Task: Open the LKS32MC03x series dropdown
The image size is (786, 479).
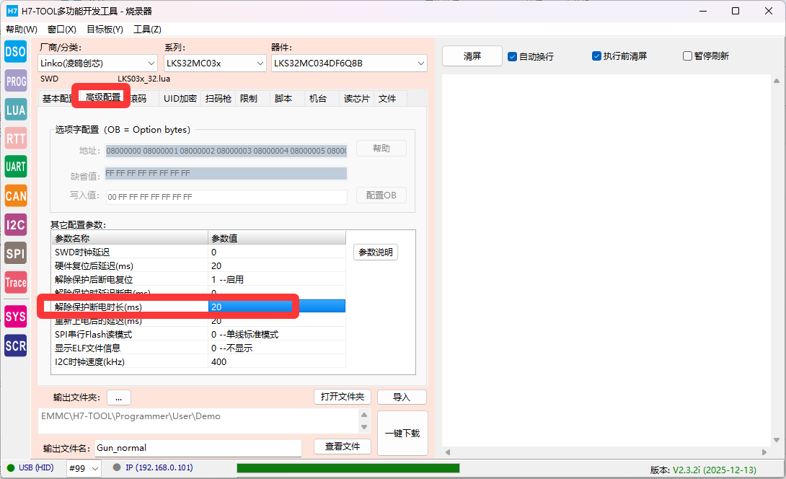Action: (215, 63)
